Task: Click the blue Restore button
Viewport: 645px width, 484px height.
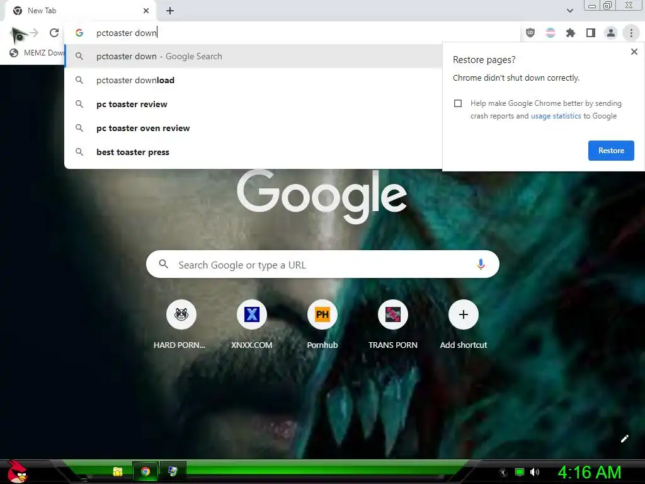Action: (611, 151)
